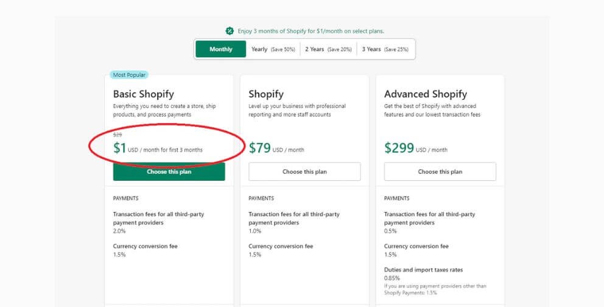Screen dimensions: 604x307
Task: Select the Monthly billing option
Action: click(x=221, y=49)
